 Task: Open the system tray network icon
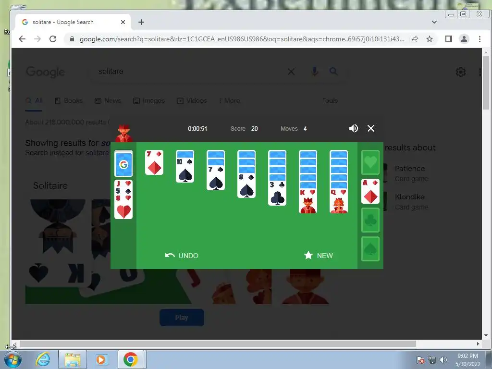pos(432,360)
